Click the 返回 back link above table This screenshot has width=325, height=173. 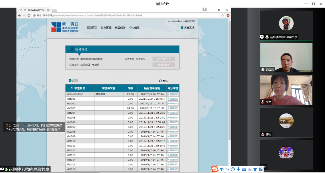(73, 81)
